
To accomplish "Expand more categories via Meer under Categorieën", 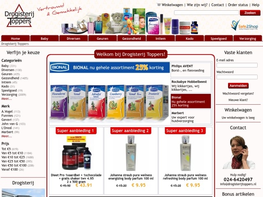I will pyautogui.click(x=7, y=98).
